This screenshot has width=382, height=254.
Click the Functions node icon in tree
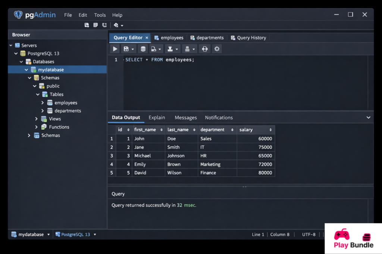pyautogui.click(x=44, y=127)
